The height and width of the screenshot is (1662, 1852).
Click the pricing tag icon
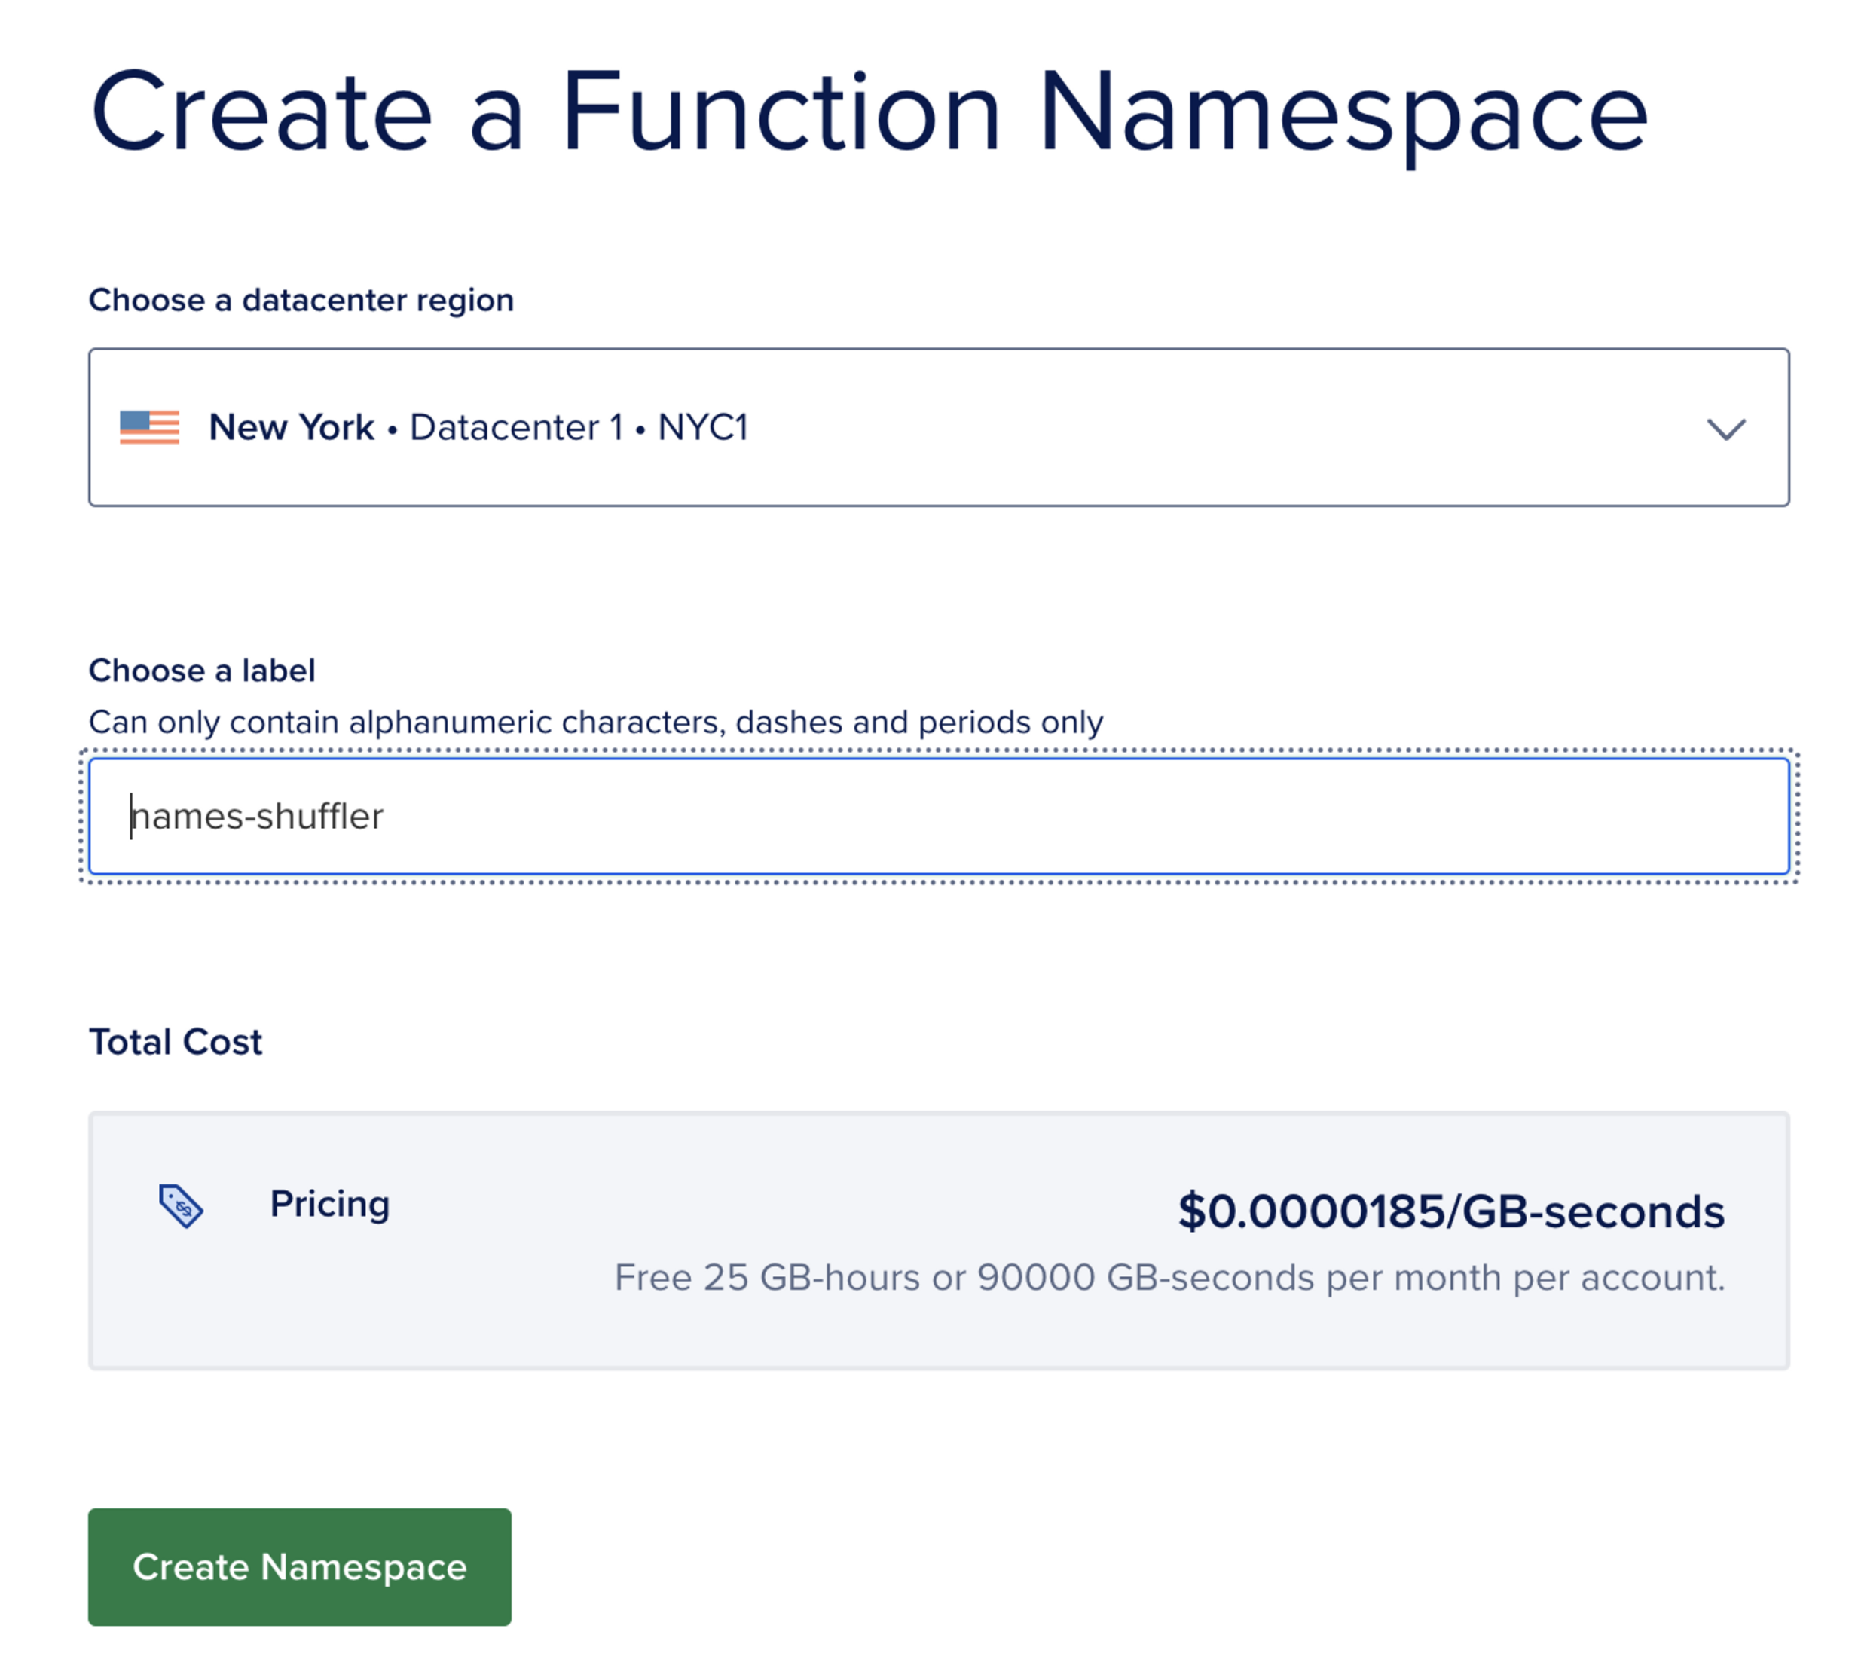[x=181, y=1205]
